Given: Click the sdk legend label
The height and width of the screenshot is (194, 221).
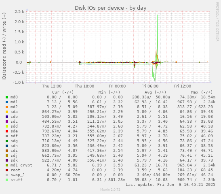Looking at the screenshot, I should point(14,160).
